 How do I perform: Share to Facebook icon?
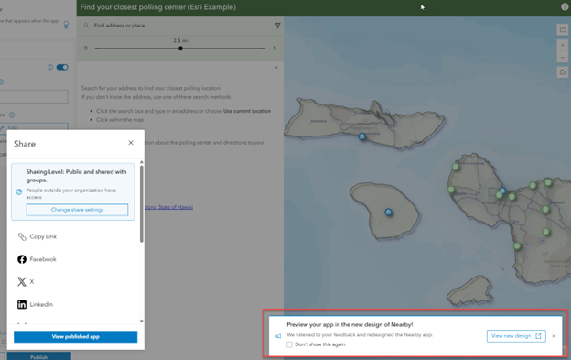coord(22,259)
